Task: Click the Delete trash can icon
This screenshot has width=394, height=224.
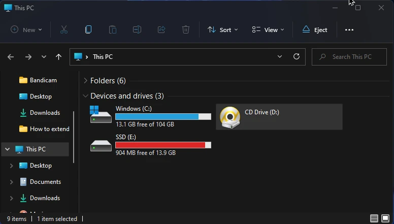Action: (186, 29)
